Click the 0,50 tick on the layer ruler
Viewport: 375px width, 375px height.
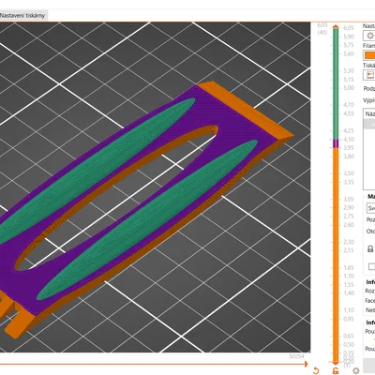(x=349, y=344)
